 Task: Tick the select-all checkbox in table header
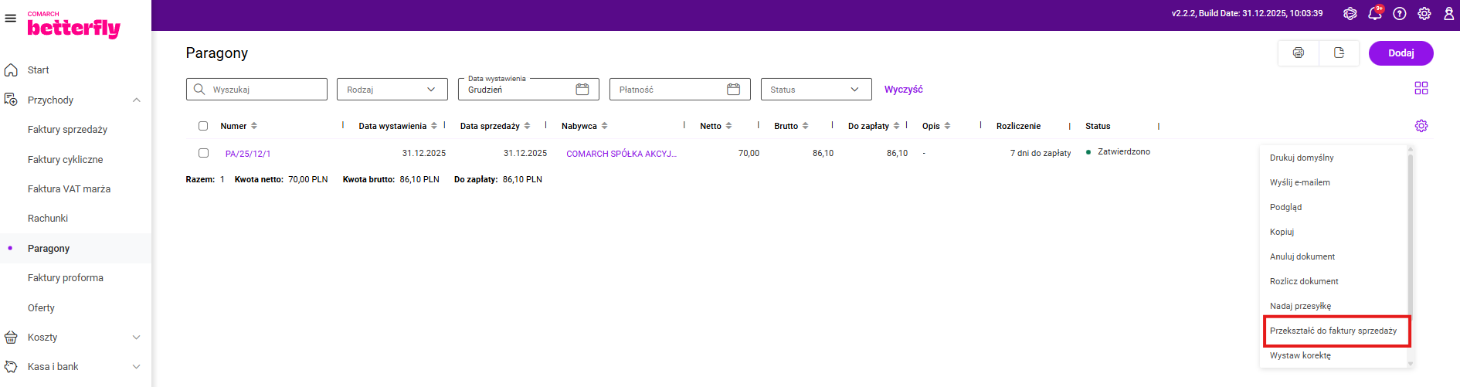203,126
